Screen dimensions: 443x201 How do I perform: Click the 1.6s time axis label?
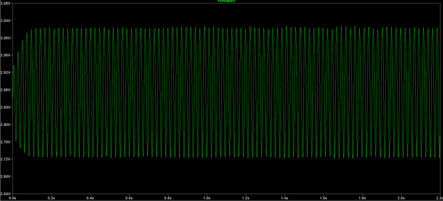pos(324,198)
